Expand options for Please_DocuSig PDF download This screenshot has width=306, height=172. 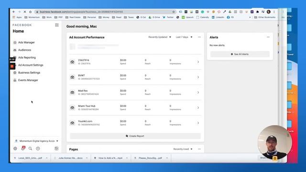tap(167, 158)
